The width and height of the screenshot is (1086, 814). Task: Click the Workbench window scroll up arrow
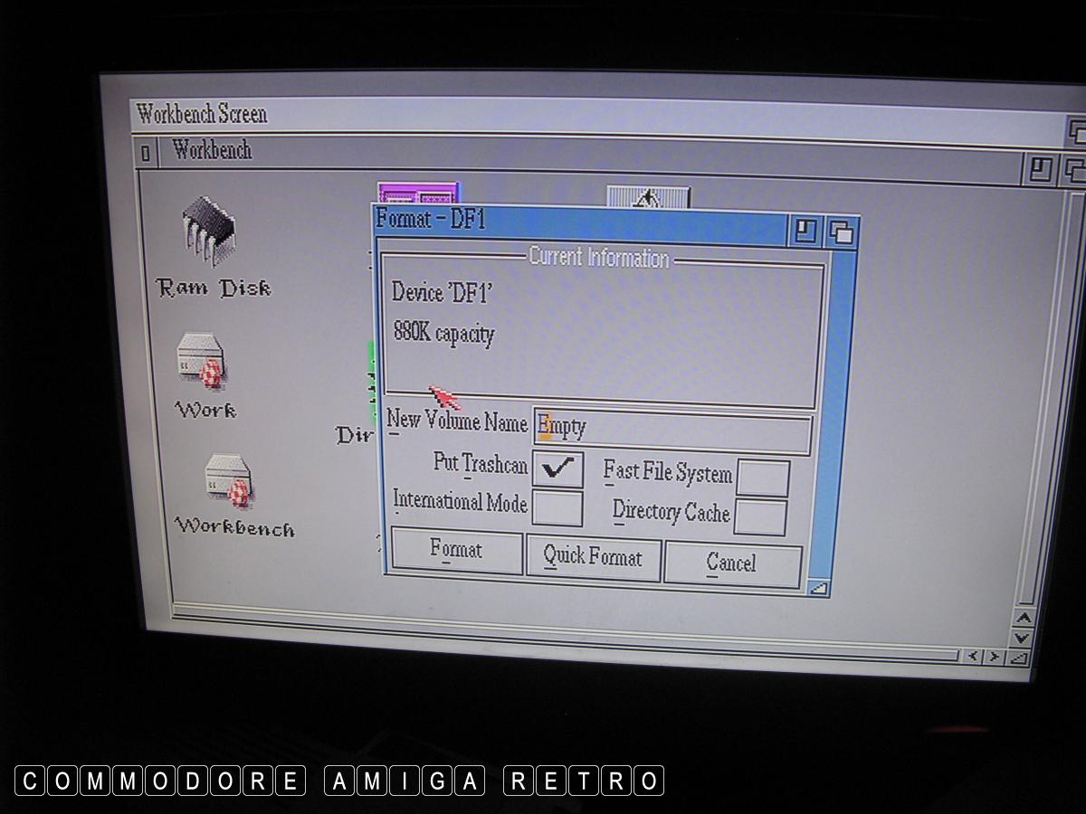pyautogui.click(x=1024, y=618)
